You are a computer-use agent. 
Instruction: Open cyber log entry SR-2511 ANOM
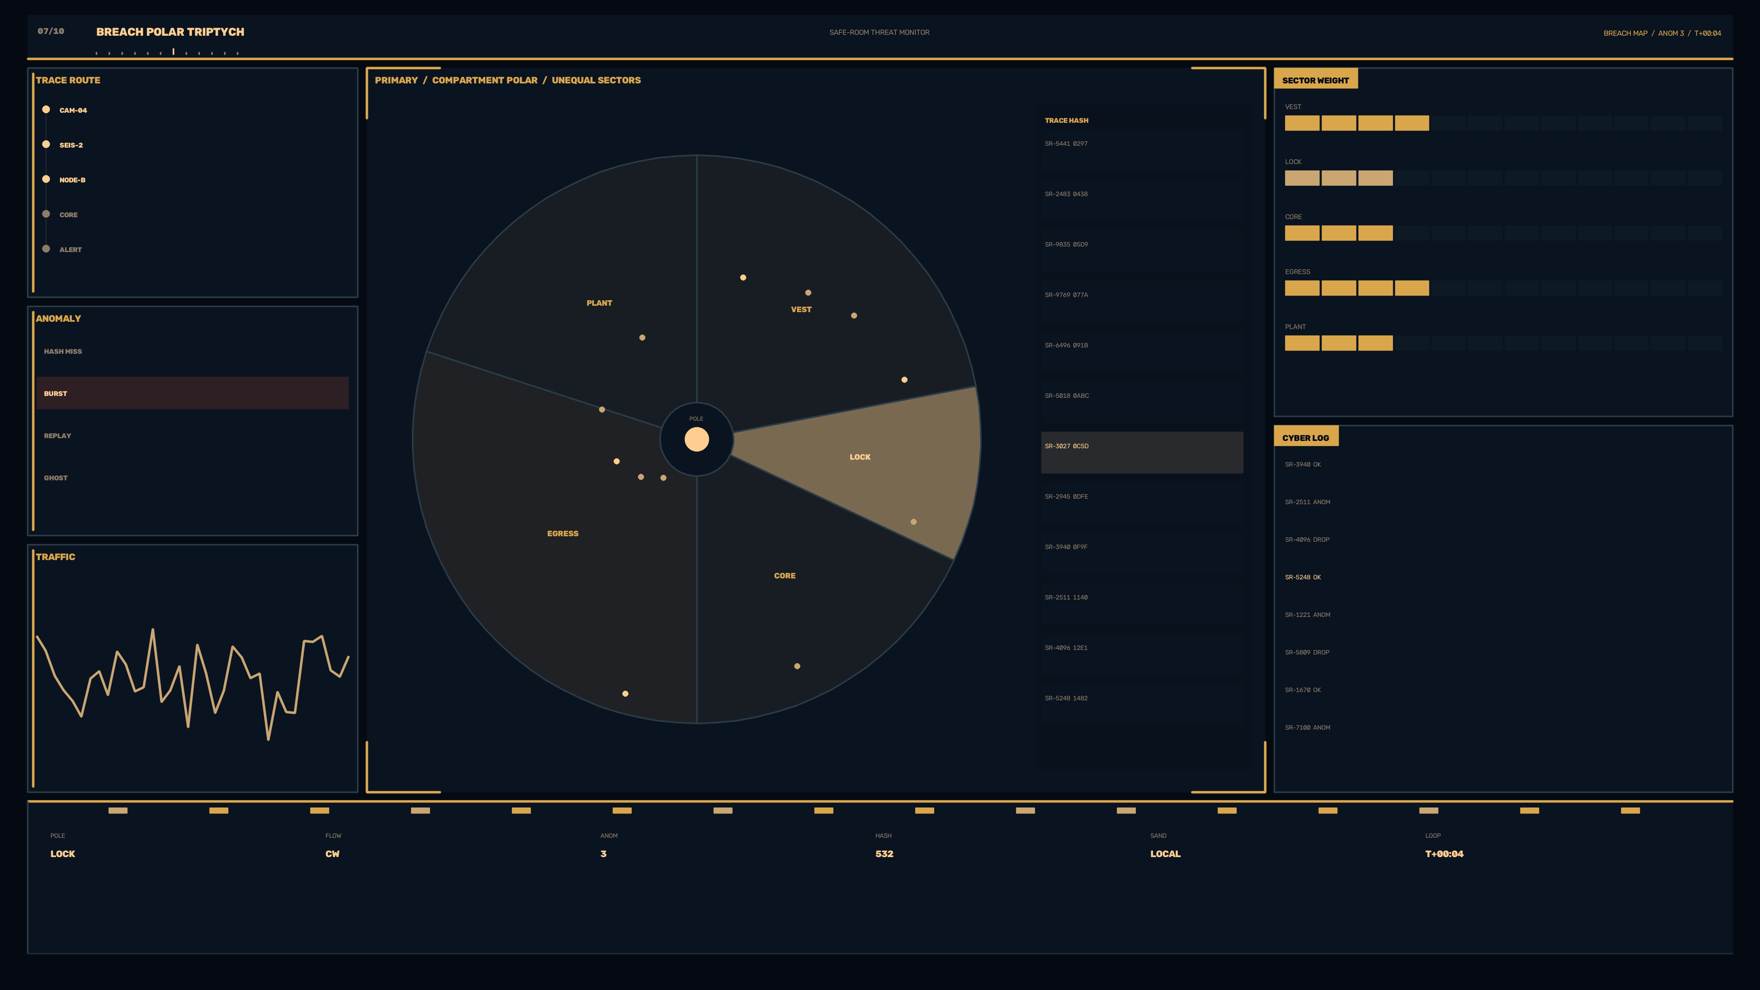(x=1307, y=502)
